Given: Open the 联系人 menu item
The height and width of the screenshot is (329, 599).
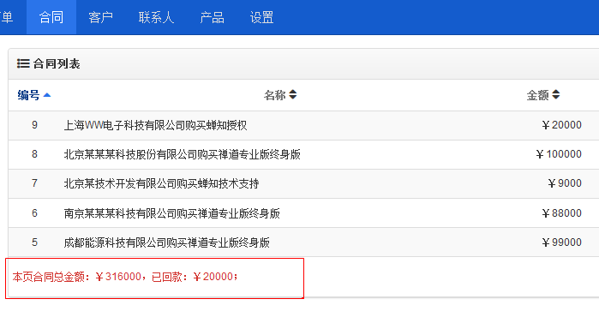Looking at the screenshot, I should point(156,17).
